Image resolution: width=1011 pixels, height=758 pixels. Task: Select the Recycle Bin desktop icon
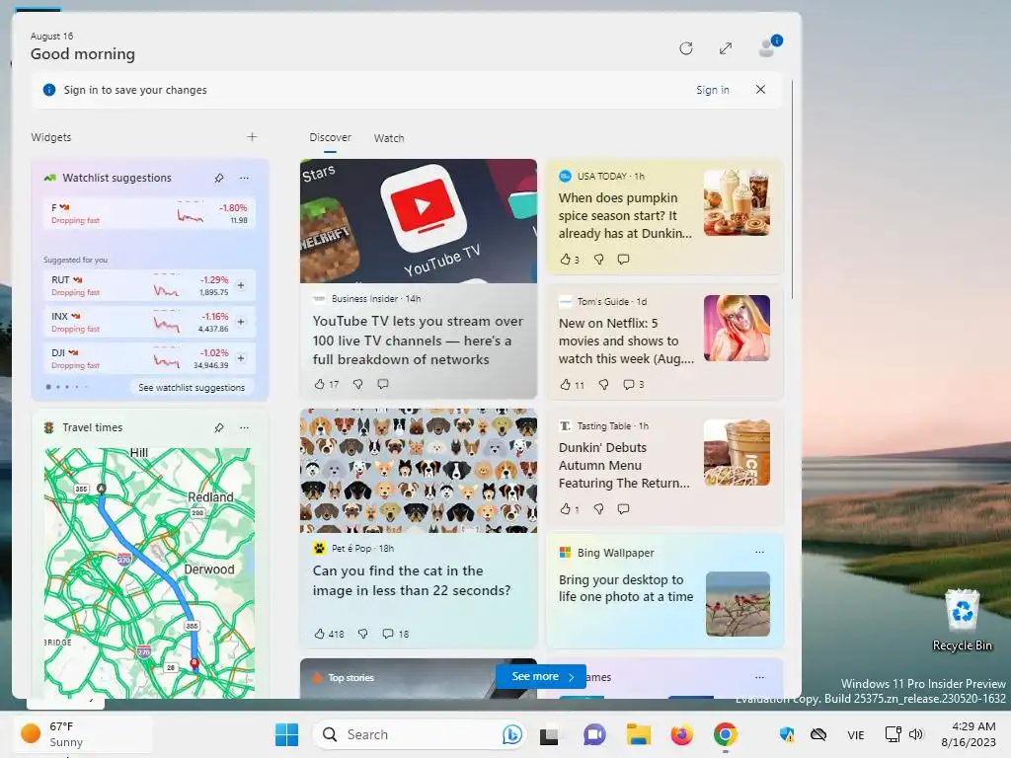(x=962, y=621)
